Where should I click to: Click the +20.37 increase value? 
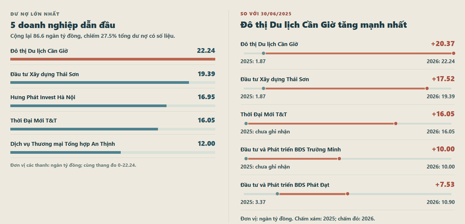coord(443,44)
